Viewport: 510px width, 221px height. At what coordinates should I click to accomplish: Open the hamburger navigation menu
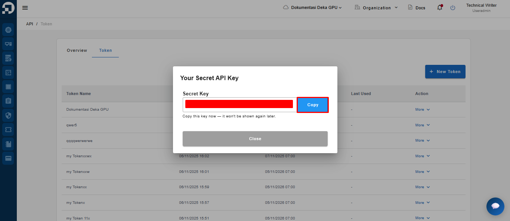[25, 8]
